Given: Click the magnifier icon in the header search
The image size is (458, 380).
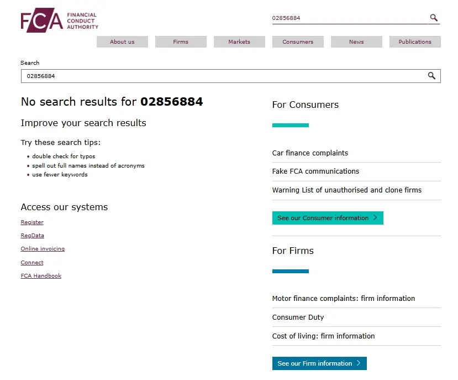Looking at the screenshot, I should tap(434, 18).
